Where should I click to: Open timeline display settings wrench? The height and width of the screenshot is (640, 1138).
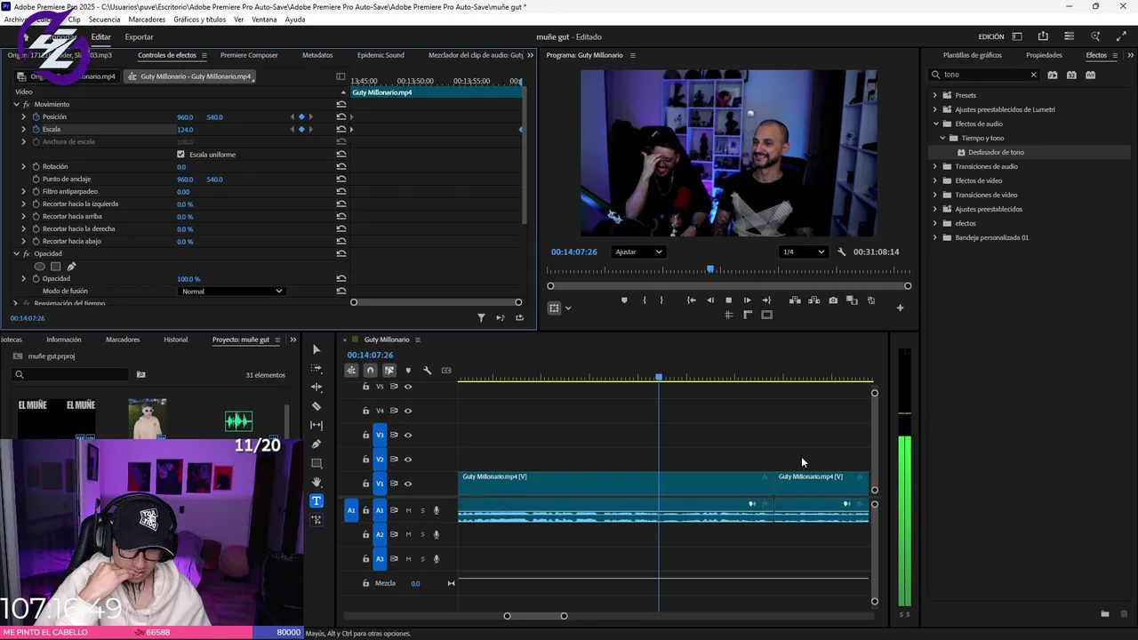pyautogui.click(x=427, y=371)
